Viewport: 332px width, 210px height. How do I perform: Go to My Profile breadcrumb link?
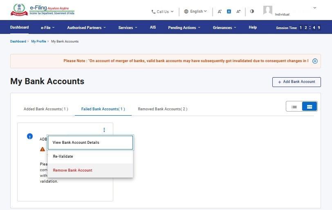pyautogui.click(x=38, y=41)
